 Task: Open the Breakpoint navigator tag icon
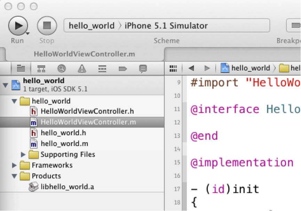tap(123, 68)
